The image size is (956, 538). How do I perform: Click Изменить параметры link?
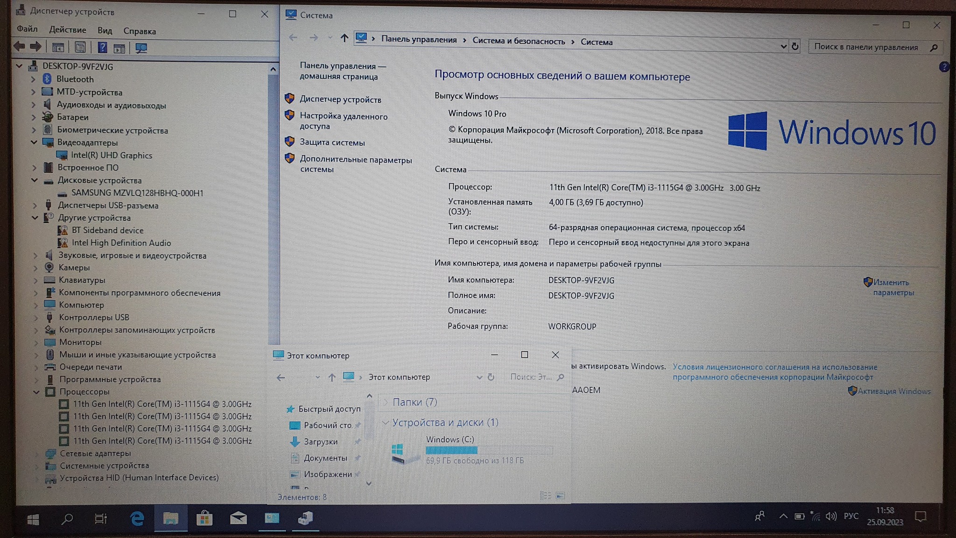pyautogui.click(x=893, y=288)
